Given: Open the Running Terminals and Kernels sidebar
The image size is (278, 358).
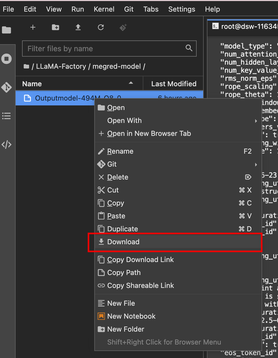Looking at the screenshot, I should pyautogui.click(x=6, y=59).
